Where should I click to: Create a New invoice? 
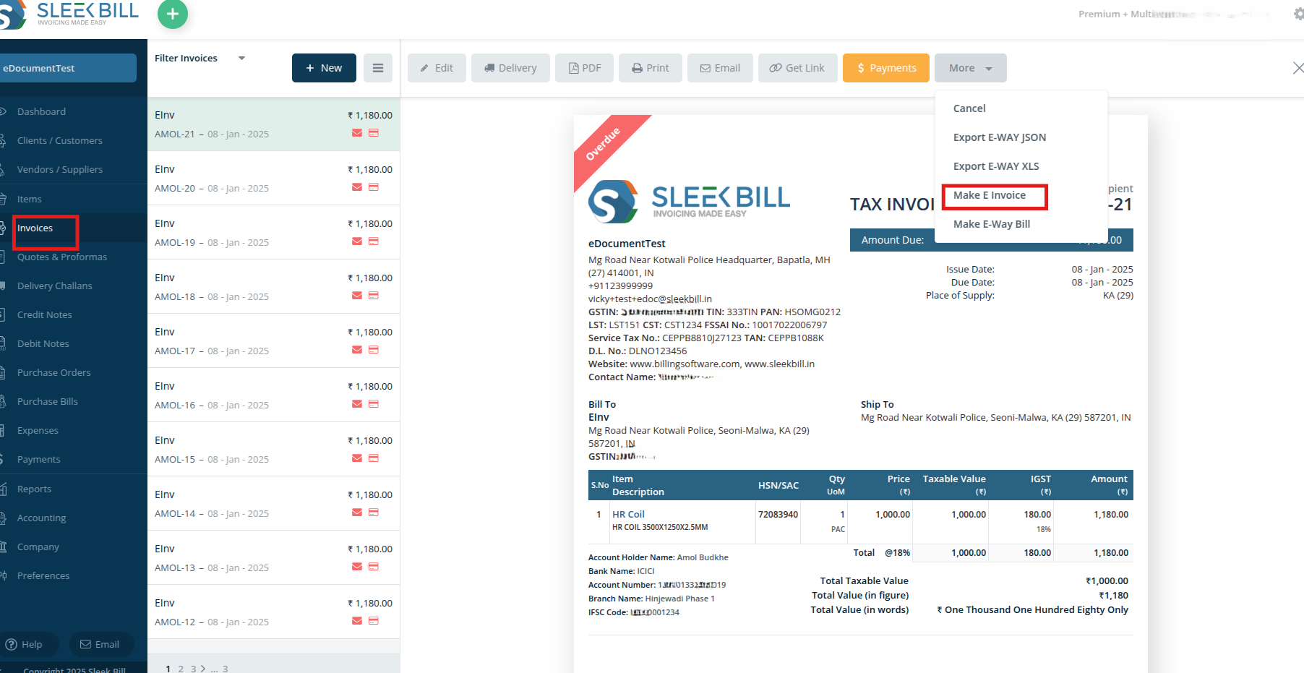tap(324, 68)
